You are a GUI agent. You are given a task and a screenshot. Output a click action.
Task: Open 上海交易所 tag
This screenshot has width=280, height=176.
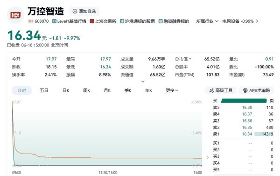pos(103,21)
